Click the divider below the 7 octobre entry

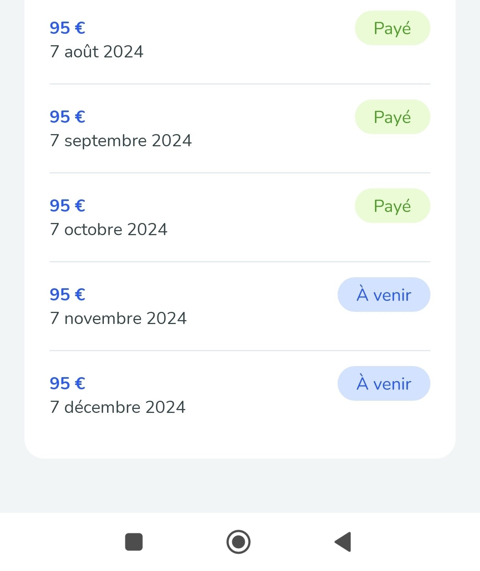[240, 262]
